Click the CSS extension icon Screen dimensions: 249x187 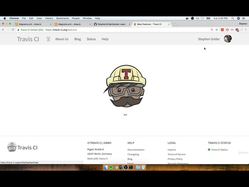pos(232,30)
